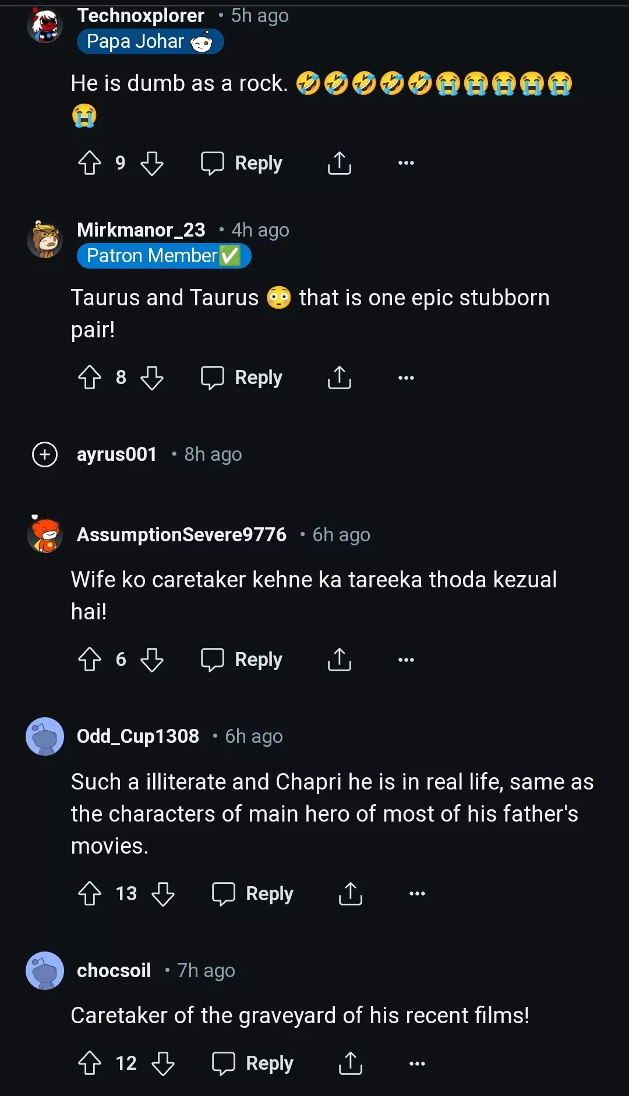Expand collapsed comment by ayrus001
Screen dimensions: 629x1096
(x=45, y=454)
